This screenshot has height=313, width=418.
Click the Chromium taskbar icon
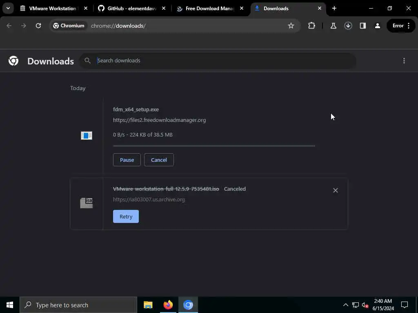(x=188, y=305)
